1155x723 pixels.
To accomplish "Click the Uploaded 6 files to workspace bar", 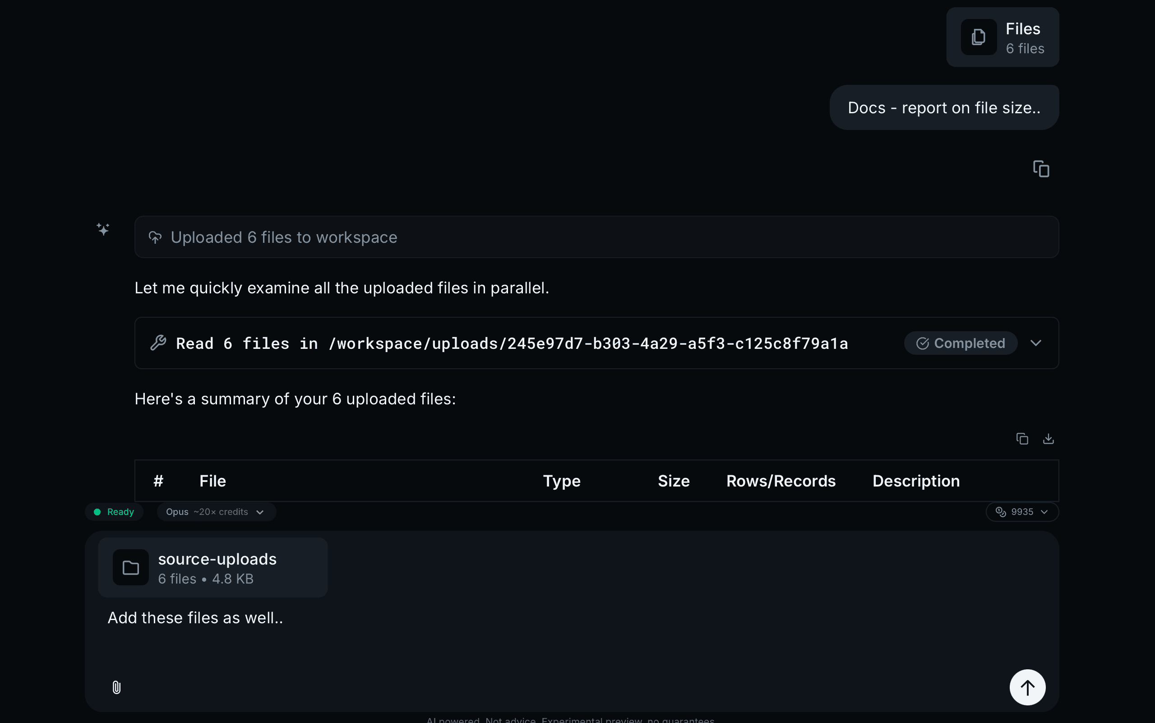I will pyautogui.click(x=596, y=237).
